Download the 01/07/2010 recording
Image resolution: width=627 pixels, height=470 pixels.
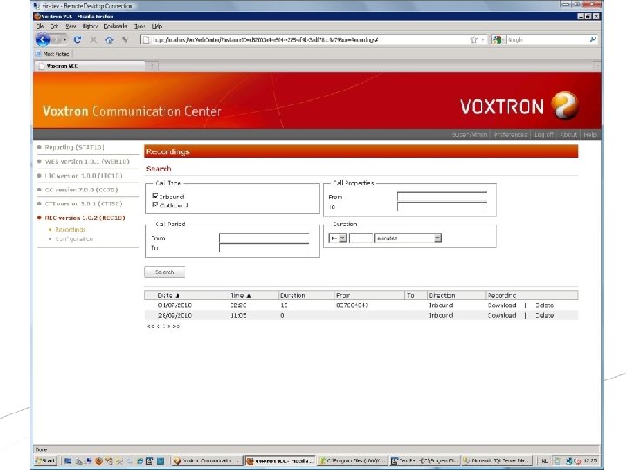point(502,305)
